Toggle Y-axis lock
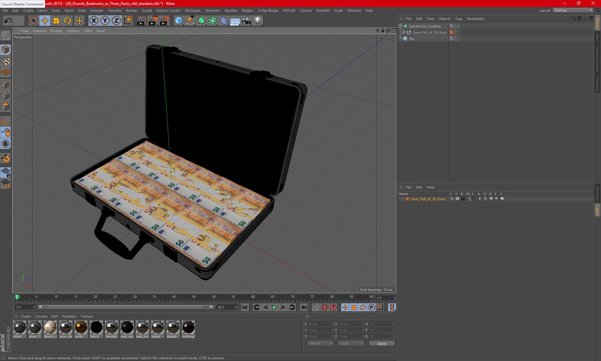This screenshot has height=361, width=601. pos(105,21)
